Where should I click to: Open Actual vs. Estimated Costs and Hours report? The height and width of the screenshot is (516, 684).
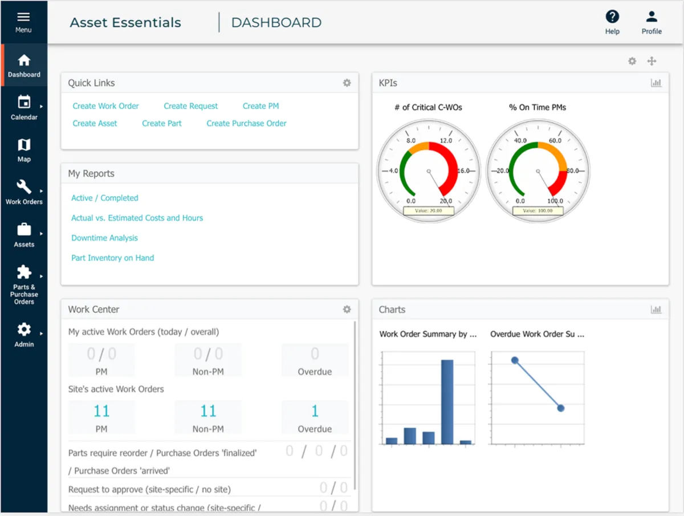click(137, 218)
